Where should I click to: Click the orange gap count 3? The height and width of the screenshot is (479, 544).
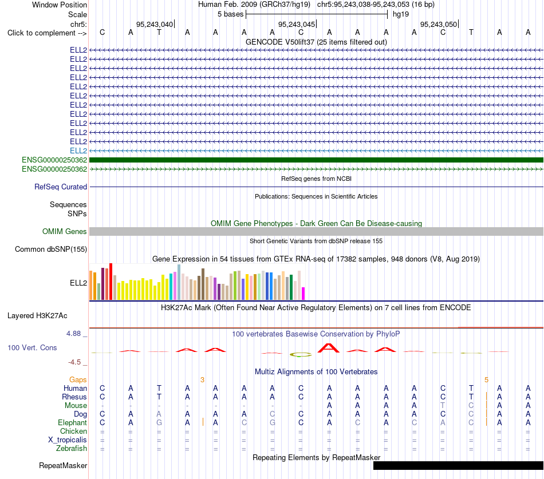[202, 380]
